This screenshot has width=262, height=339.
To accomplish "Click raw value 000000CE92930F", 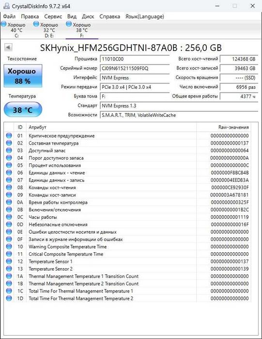I will click(230, 188).
